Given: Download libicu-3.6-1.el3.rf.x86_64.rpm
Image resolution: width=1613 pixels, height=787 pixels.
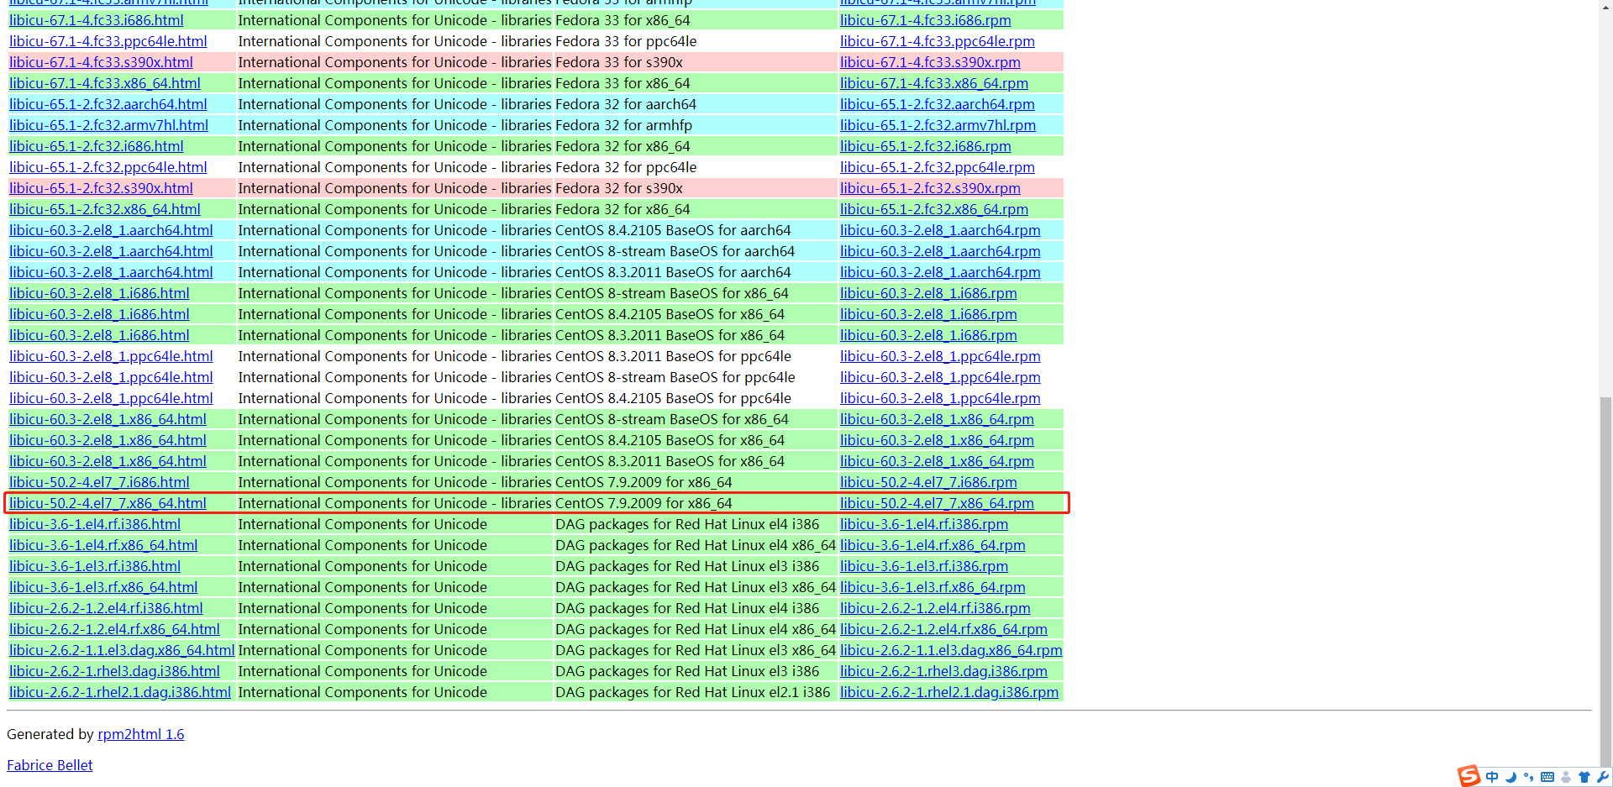Looking at the screenshot, I should tap(933, 587).
